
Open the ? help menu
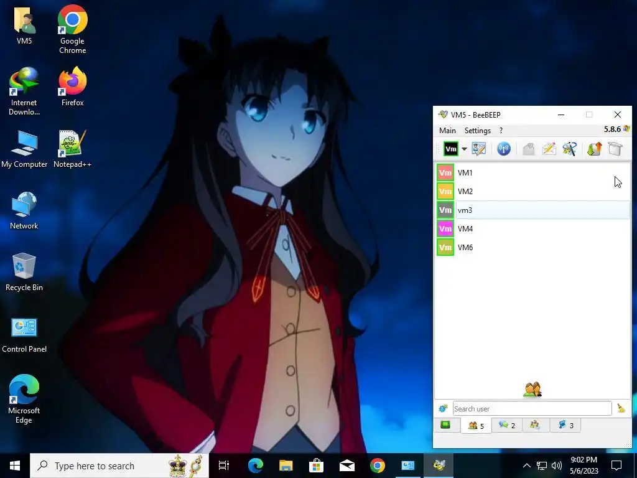(x=501, y=131)
